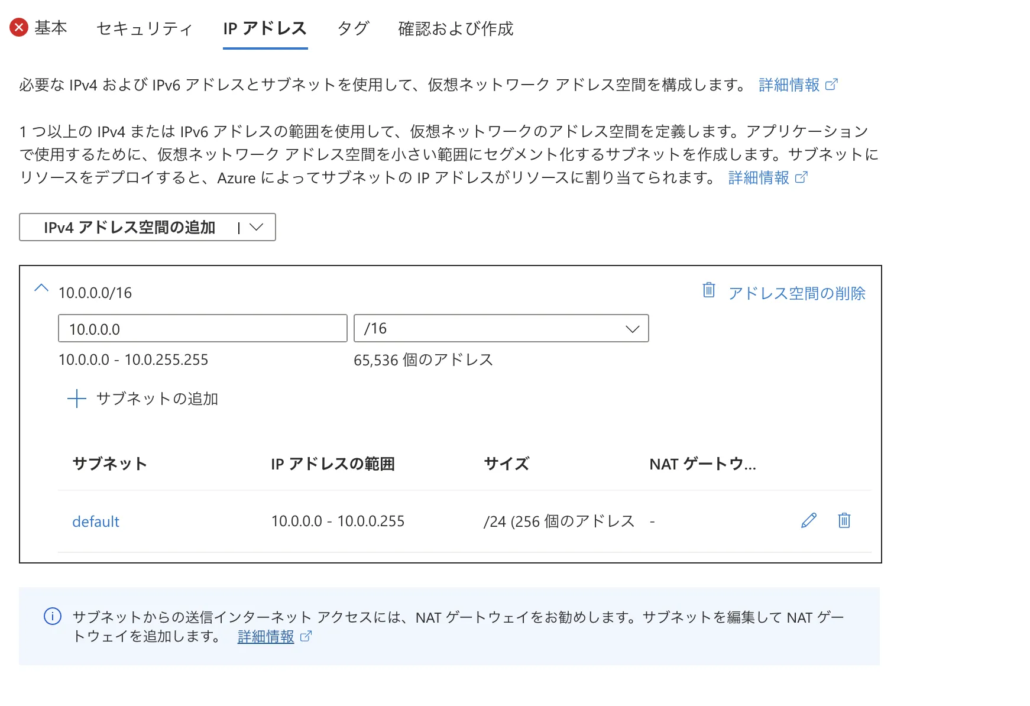Click the red error icon on 基本 tab
Viewport: 1030px width, 706px height.
[x=18, y=27]
